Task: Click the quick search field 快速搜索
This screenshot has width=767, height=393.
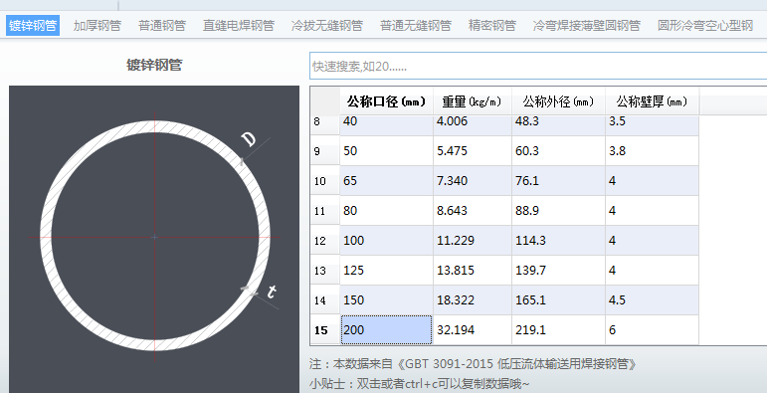Action: tap(538, 66)
